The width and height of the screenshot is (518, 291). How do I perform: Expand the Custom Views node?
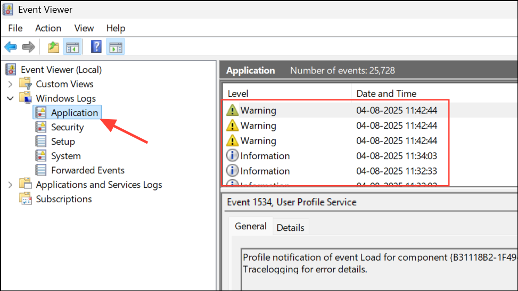[10, 84]
